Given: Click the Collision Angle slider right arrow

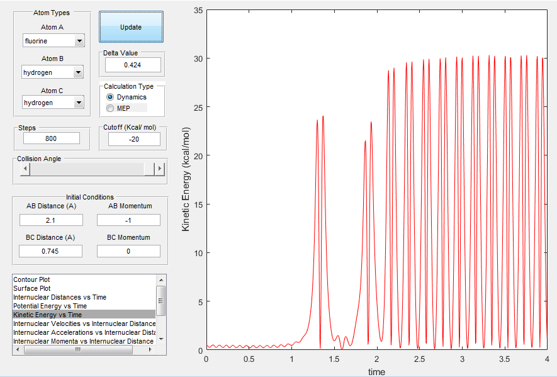Looking at the screenshot, I should click(160, 169).
